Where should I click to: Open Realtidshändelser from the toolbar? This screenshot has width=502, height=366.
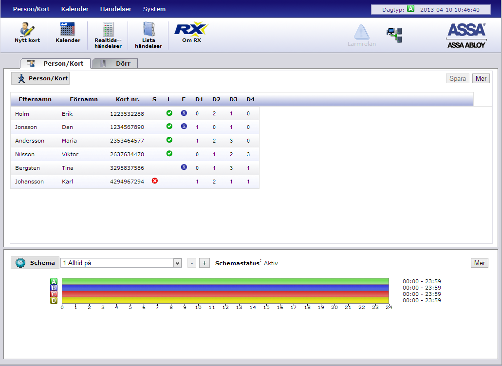coord(108,30)
